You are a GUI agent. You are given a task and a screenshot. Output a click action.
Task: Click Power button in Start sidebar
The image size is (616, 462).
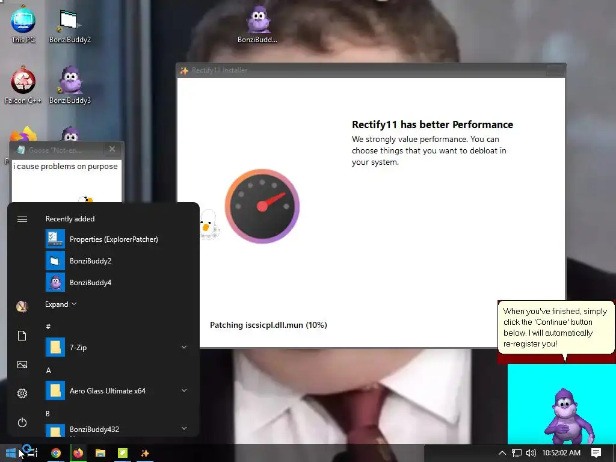[22, 423]
